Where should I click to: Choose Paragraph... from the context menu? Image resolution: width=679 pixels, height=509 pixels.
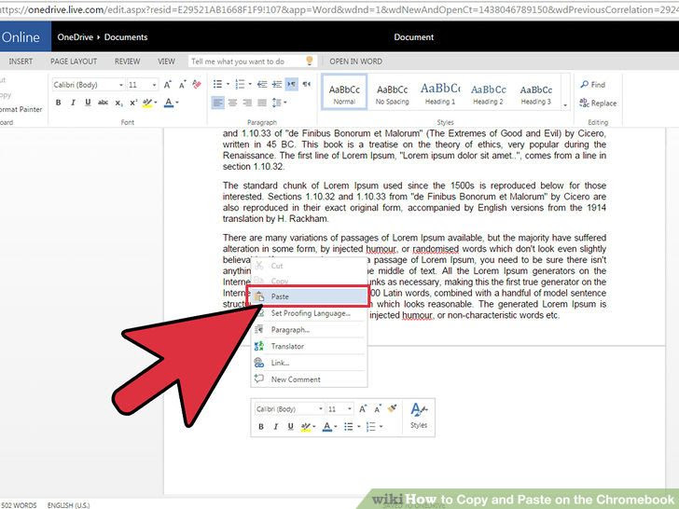309,330
